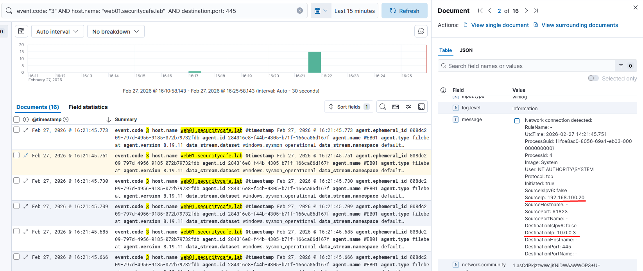643x271 pixels.
Task: Switch to the Documents (16) tab
Action: point(38,107)
